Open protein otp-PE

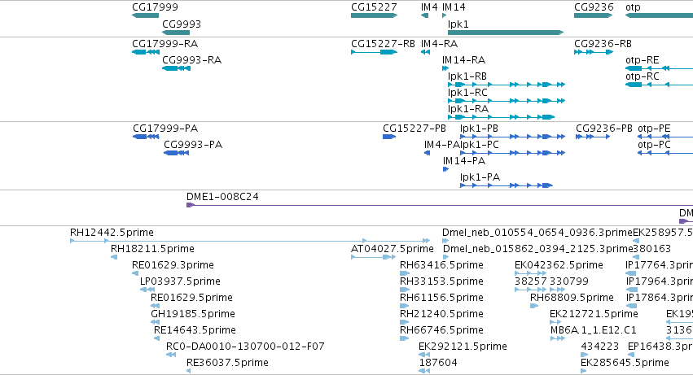[654, 129]
